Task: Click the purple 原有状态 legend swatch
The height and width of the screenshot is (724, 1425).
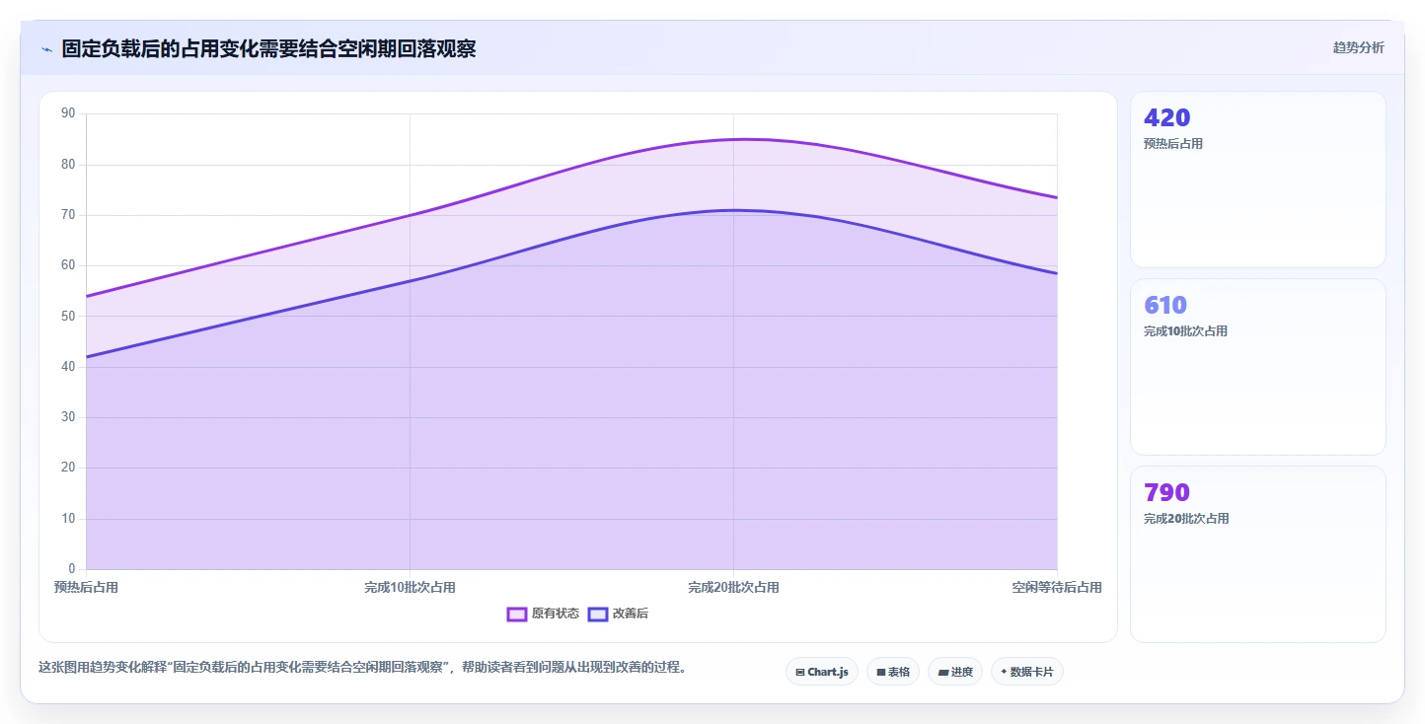Action: click(517, 614)
